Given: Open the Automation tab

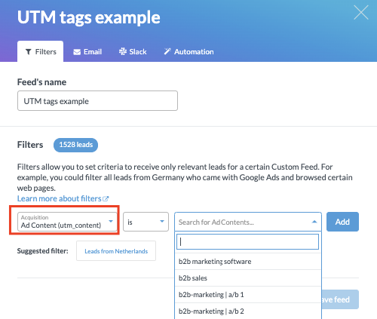Looking at the screenshot, I should point(188,52).
